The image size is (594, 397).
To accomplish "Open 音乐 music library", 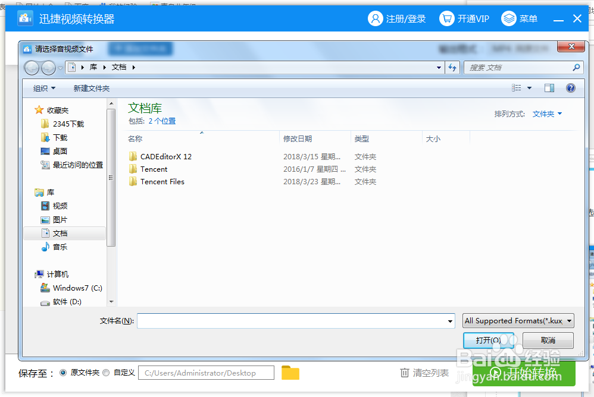I will click(54, 247).
